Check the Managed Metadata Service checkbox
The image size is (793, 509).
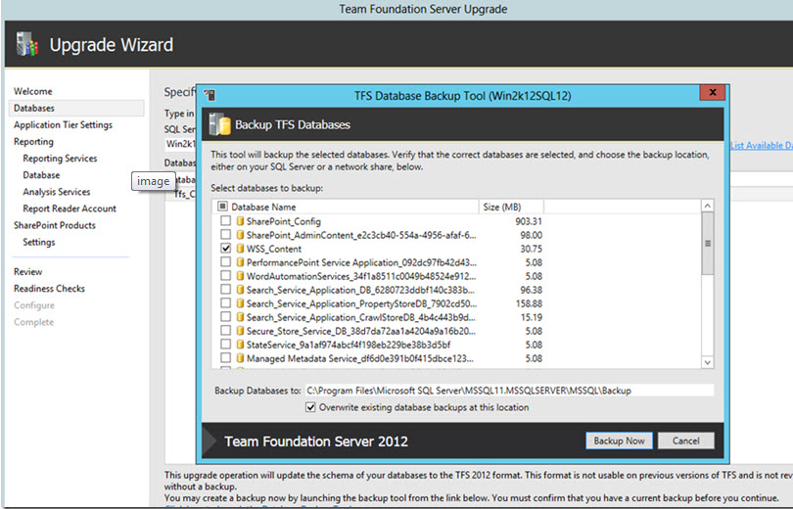click(225, 358)
